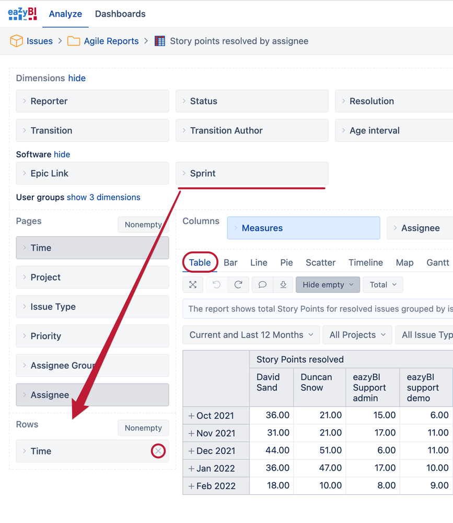
Task: Select the Timeline chart type
Action: [x=365, y=262]
